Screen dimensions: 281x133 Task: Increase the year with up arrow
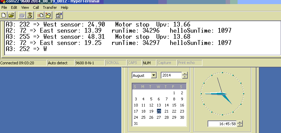pos(185,74)
